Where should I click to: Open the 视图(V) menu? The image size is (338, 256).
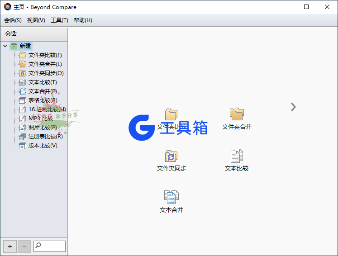click(36, 20)
